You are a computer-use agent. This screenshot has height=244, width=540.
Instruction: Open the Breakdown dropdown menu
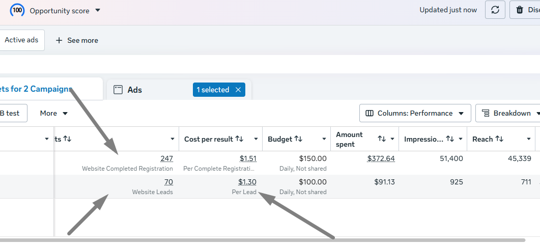click(x=508, y=113)
